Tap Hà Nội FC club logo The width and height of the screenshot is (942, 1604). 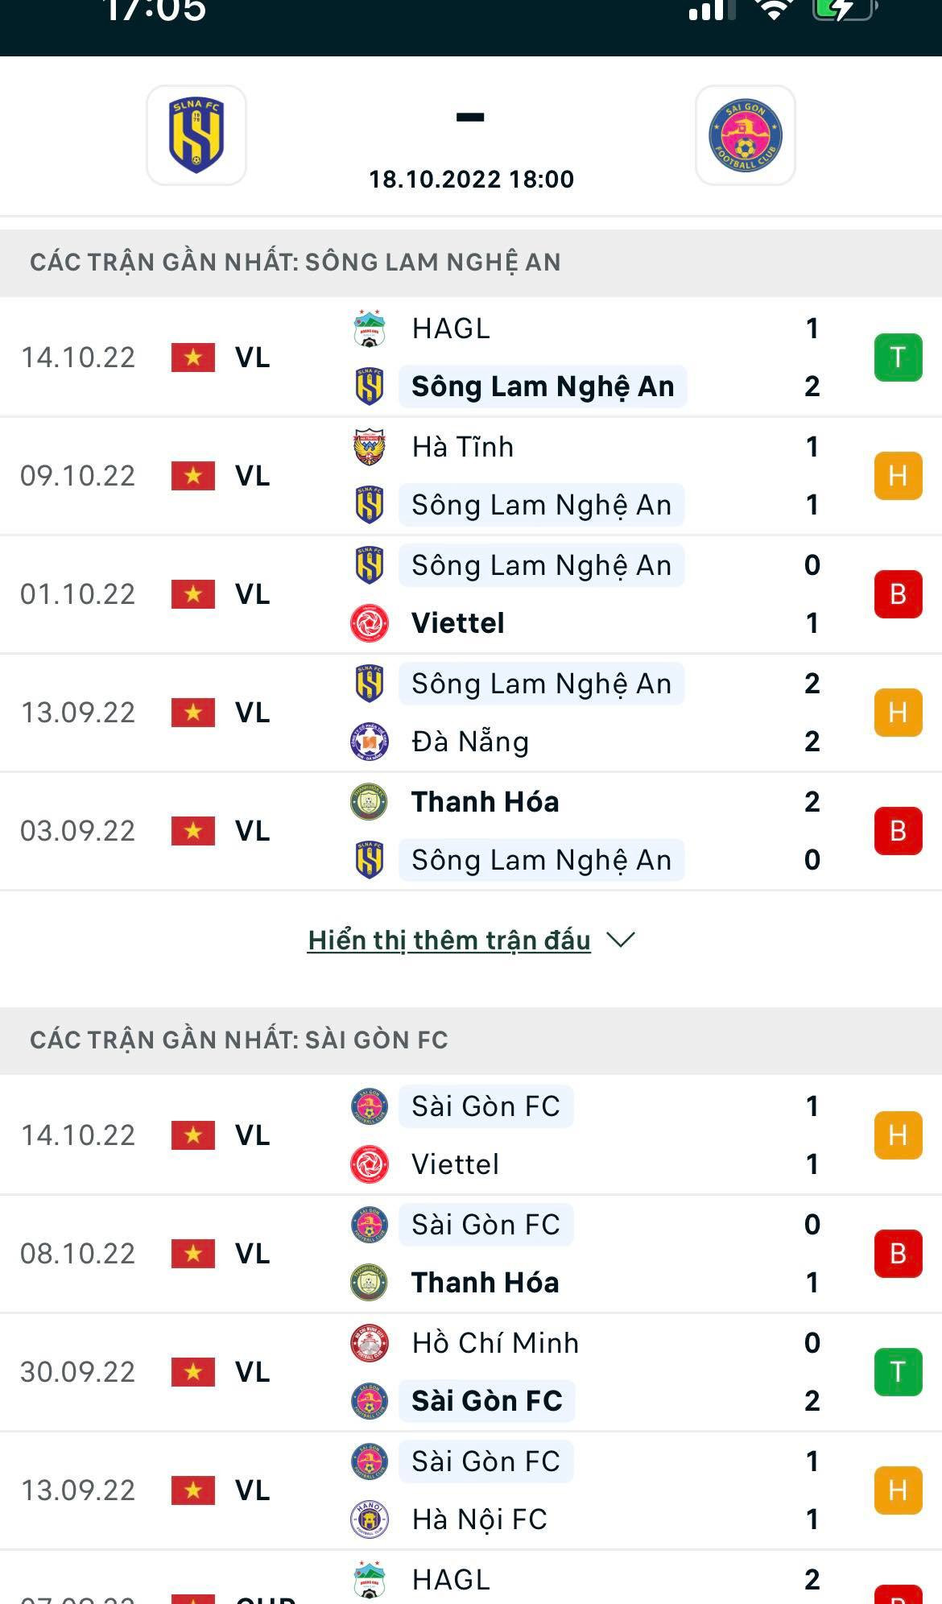pos(370,1519)
